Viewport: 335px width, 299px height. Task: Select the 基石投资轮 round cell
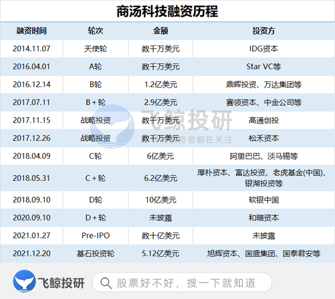[96, 254]
